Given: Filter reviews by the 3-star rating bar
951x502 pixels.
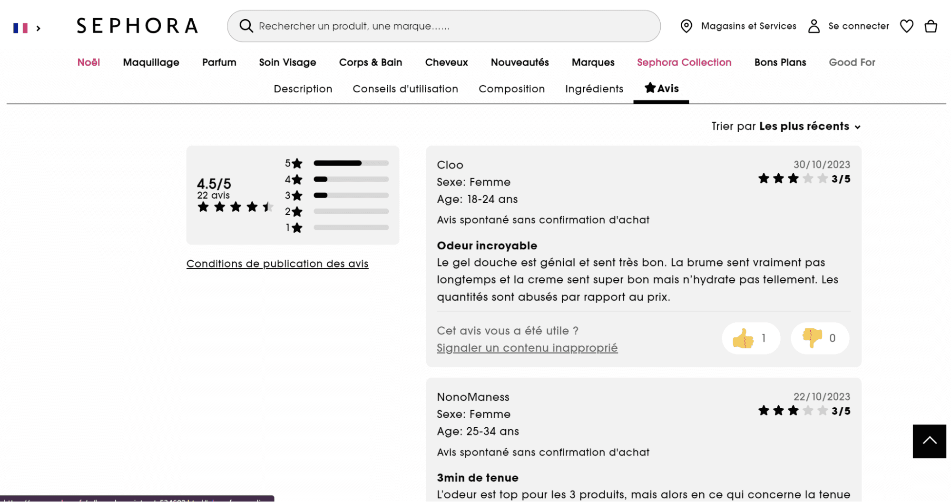Looking at the screenshot, I should (x=351, y=196).
